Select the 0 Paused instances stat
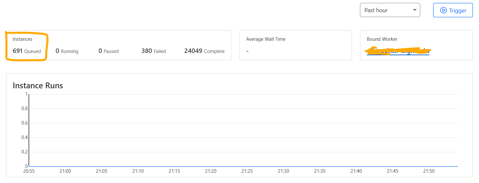Screen dimensions: 479x183 click(108, 51)
